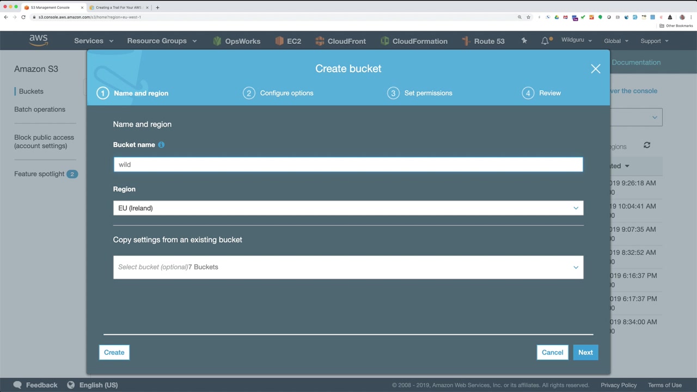Bookmark this page with the star icon
The image size is (697, 392).
(x=528, y=17)
